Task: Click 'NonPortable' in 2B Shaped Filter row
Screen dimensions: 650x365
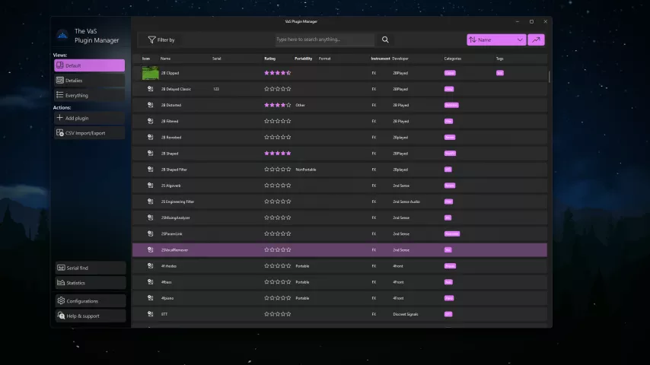Action: 306,170
